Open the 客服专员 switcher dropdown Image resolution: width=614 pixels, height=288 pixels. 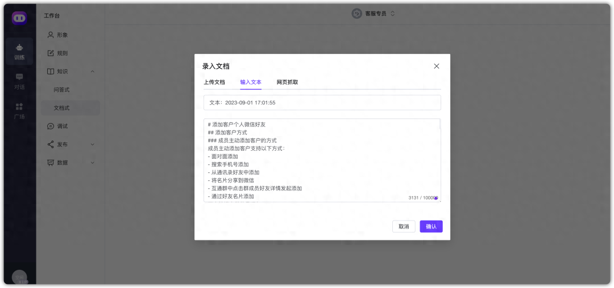pyautogui.click(x=393, y=14)
